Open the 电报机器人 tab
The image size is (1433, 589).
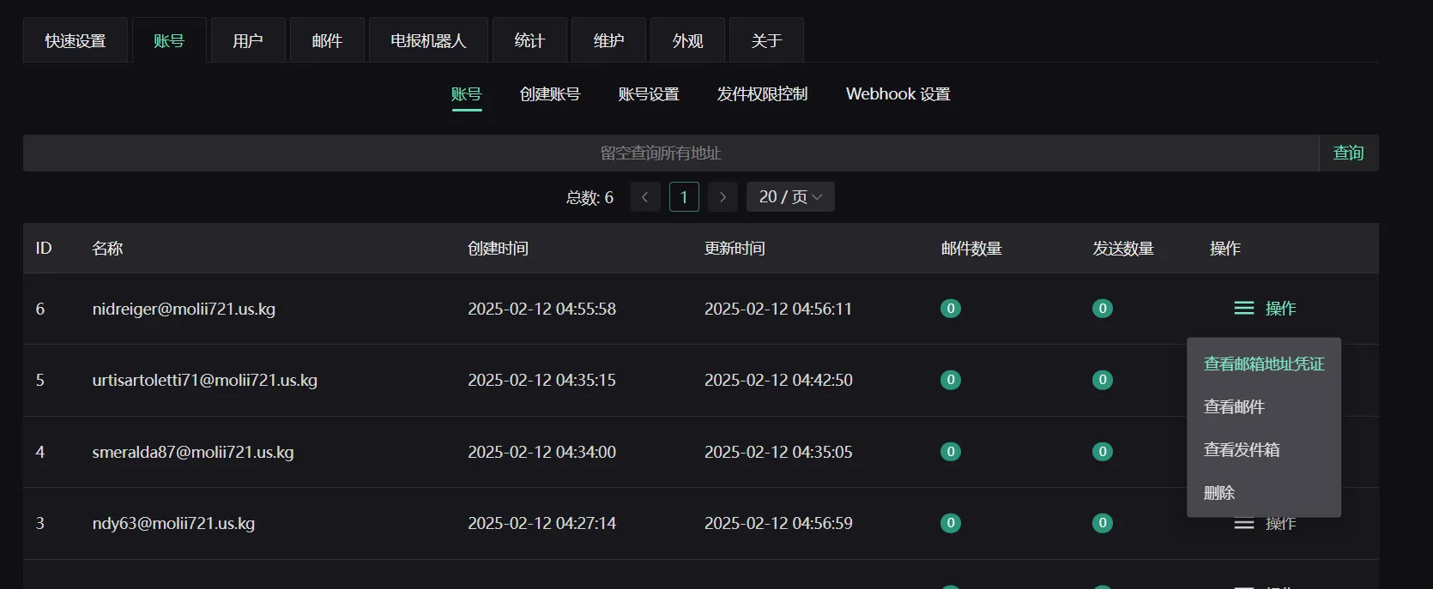tap(428, 40)
